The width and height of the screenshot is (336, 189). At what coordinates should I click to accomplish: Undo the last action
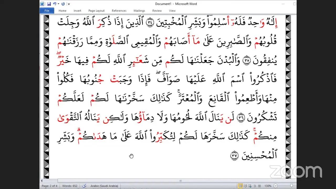pyautogui.click(x=55, y=4)
